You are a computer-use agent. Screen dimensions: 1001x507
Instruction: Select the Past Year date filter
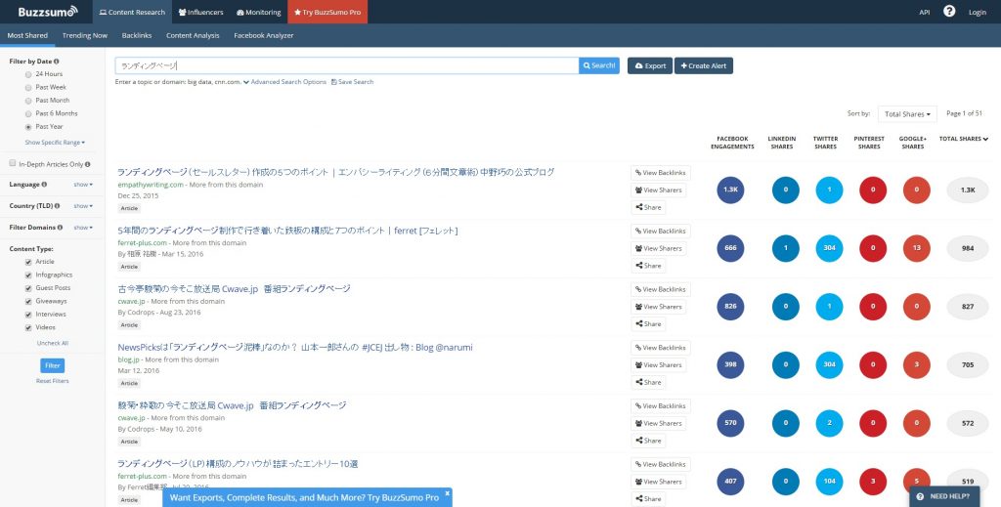[28, 127]
